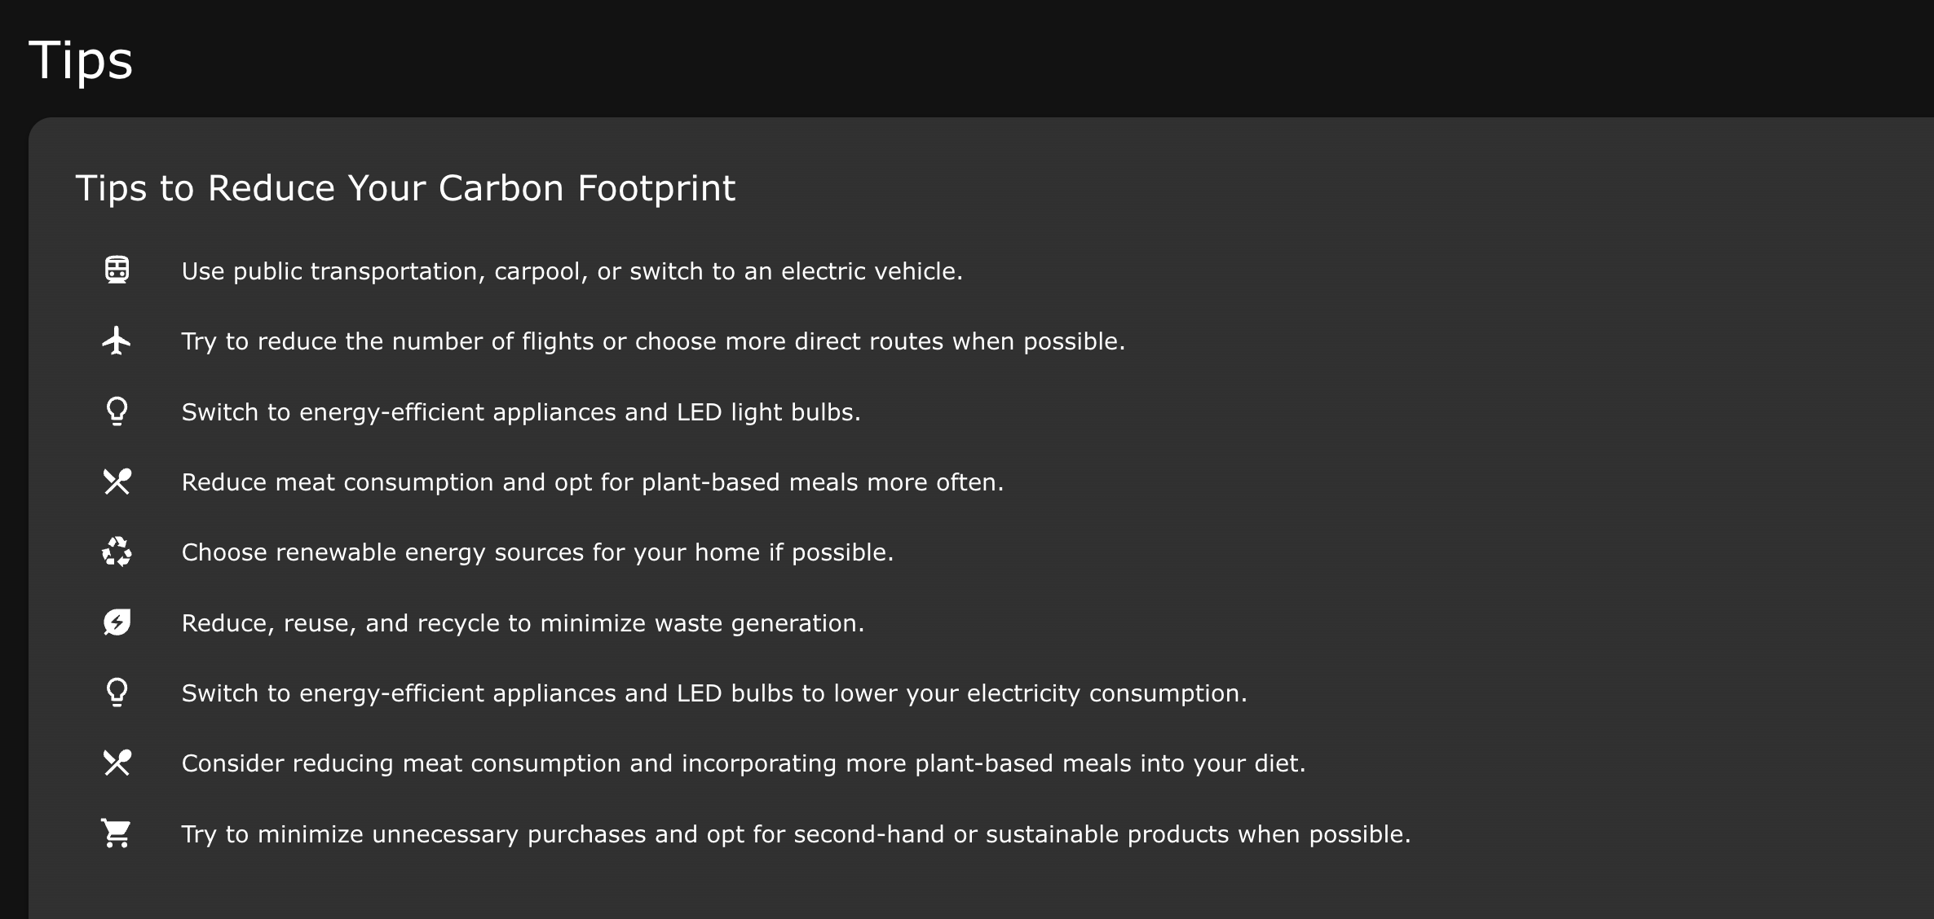Click 'Tips to Reduce Your Carbon Footprint' title

[x=405, y=188]
